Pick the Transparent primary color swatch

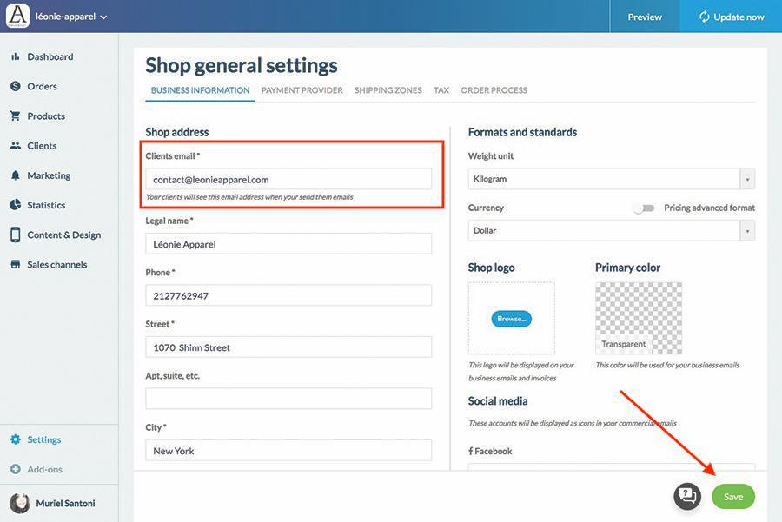(638, 318)
